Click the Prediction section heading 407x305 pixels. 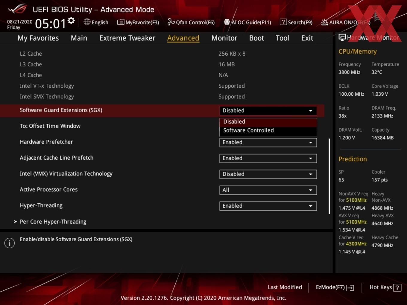coord(353,159)
